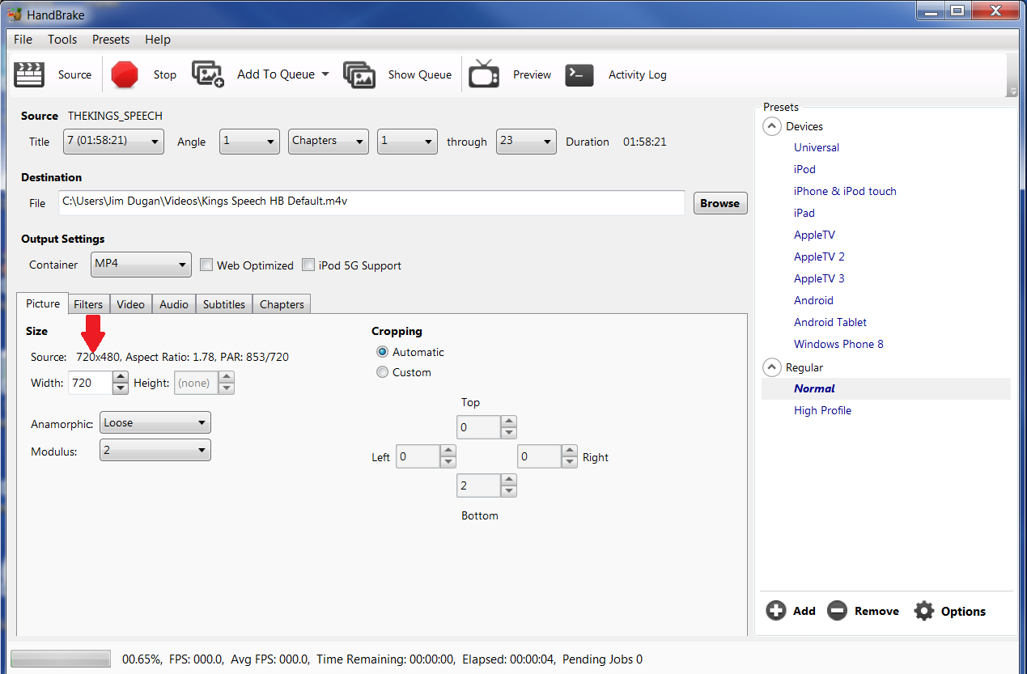Image resolution: width=1027 pixels, height=674 pixels.
Task: Open the Presets menu
Action: 111,39
